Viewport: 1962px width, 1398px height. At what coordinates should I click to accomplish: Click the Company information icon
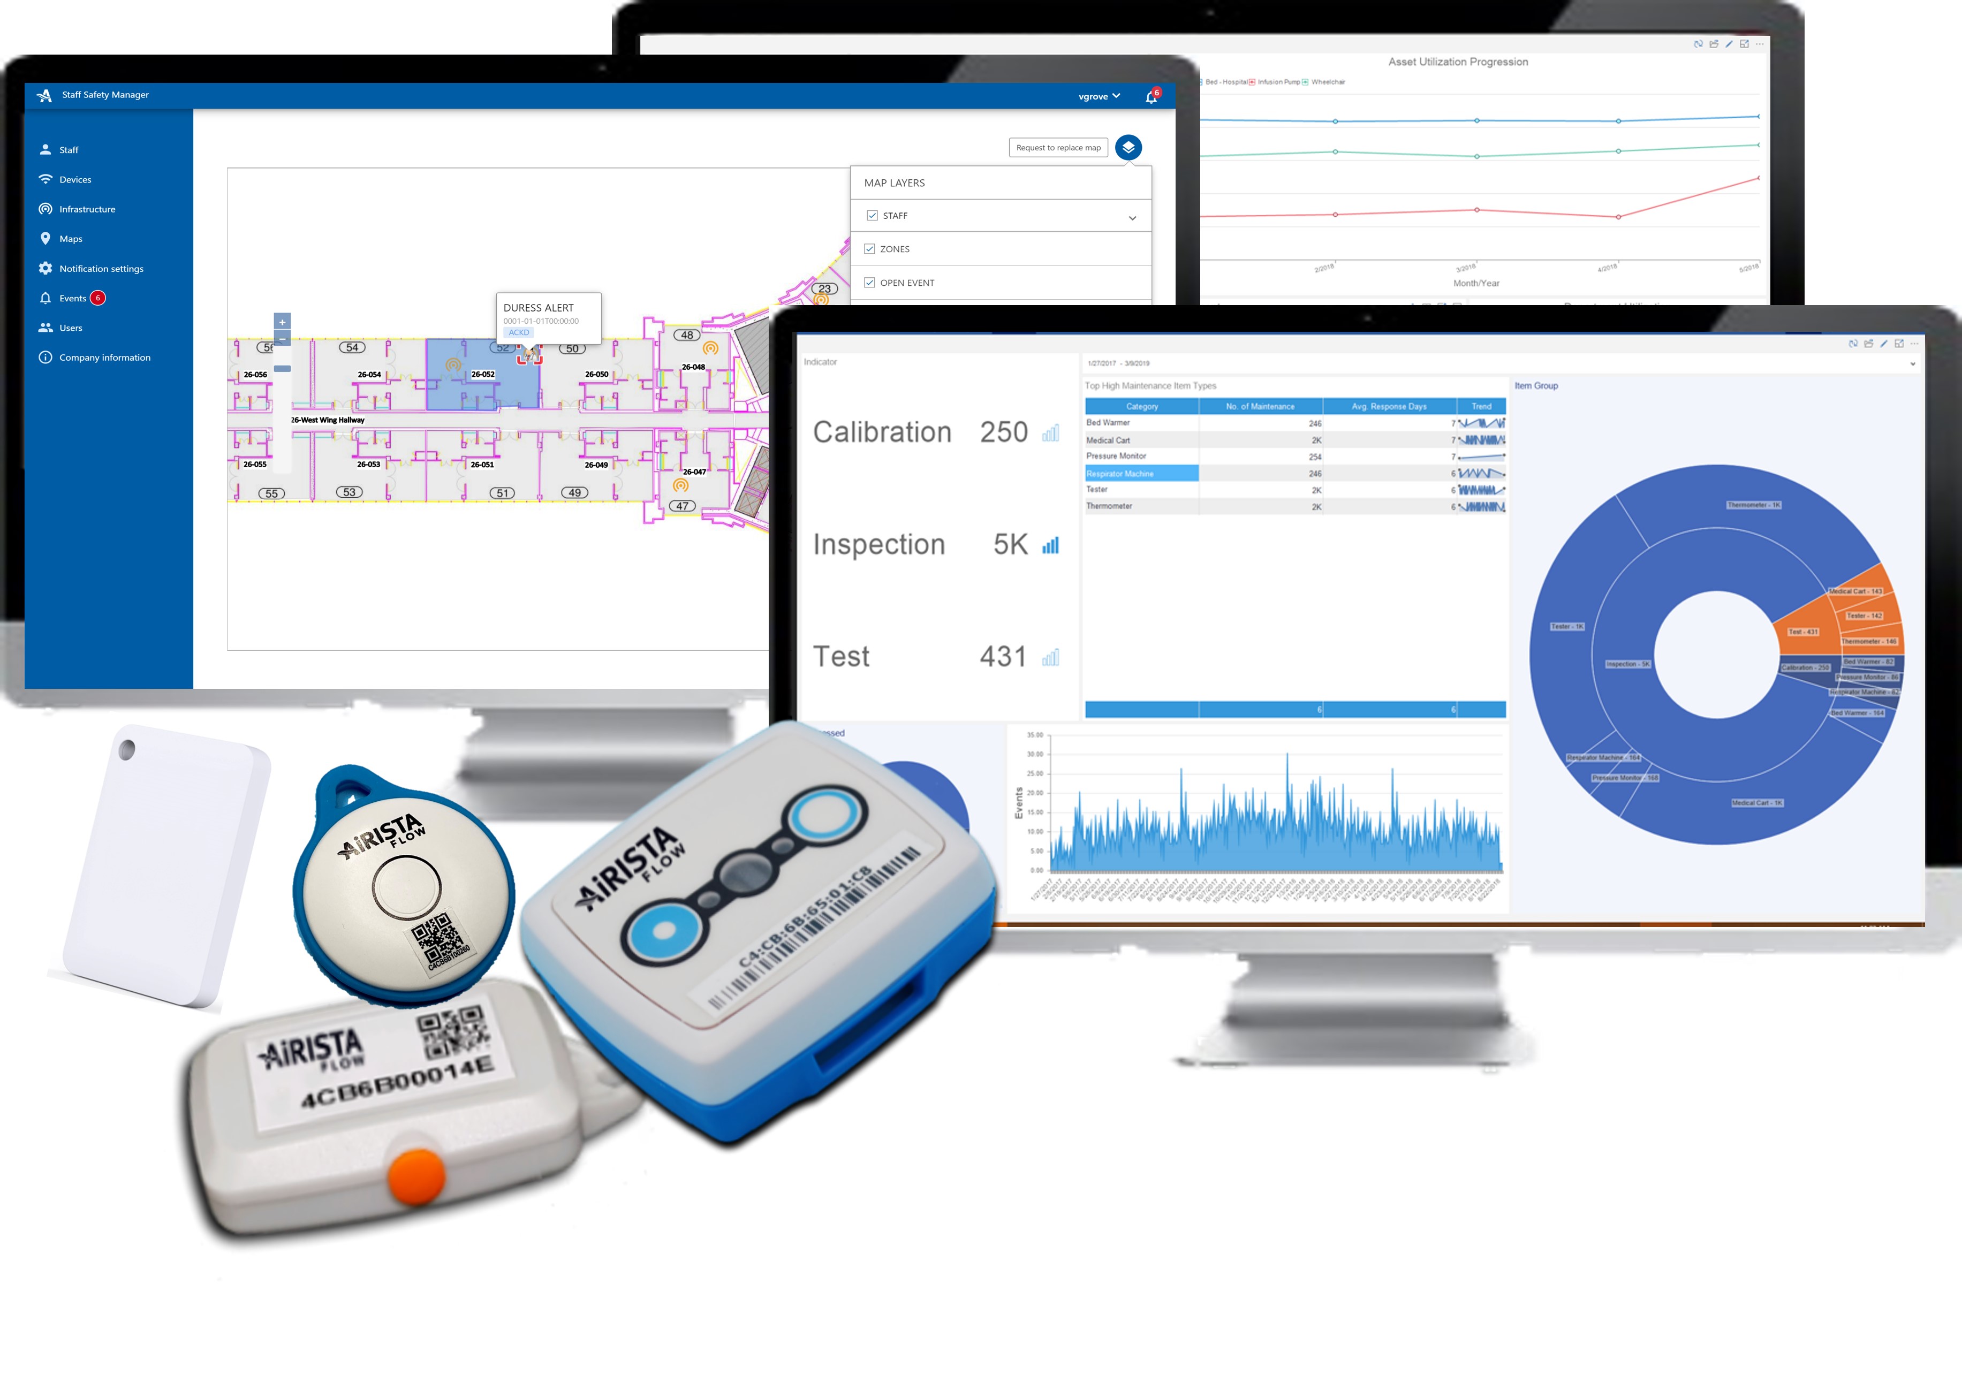point(46,357)
